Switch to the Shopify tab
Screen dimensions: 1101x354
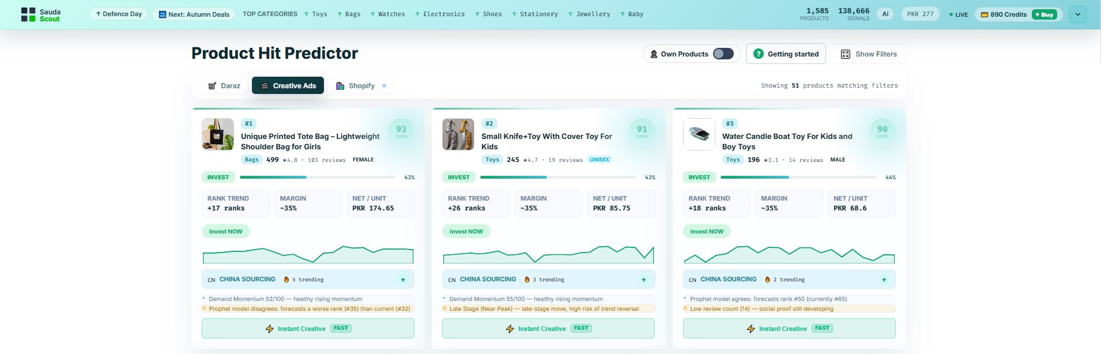361,85
